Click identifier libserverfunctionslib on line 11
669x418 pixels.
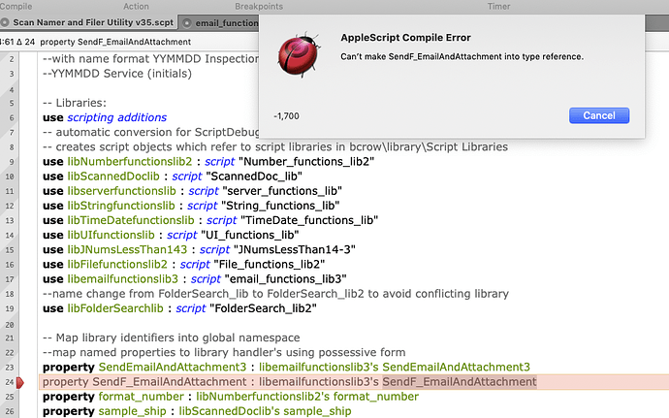click(x=121, y=191)
